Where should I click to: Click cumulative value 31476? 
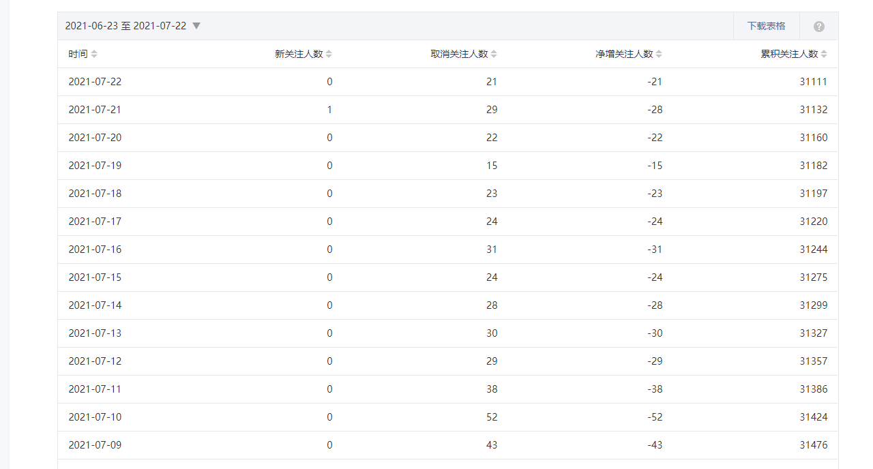click(814, 445)
